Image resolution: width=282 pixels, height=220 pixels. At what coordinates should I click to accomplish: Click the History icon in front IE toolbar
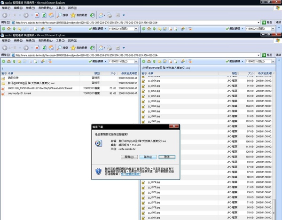[93, 48]
